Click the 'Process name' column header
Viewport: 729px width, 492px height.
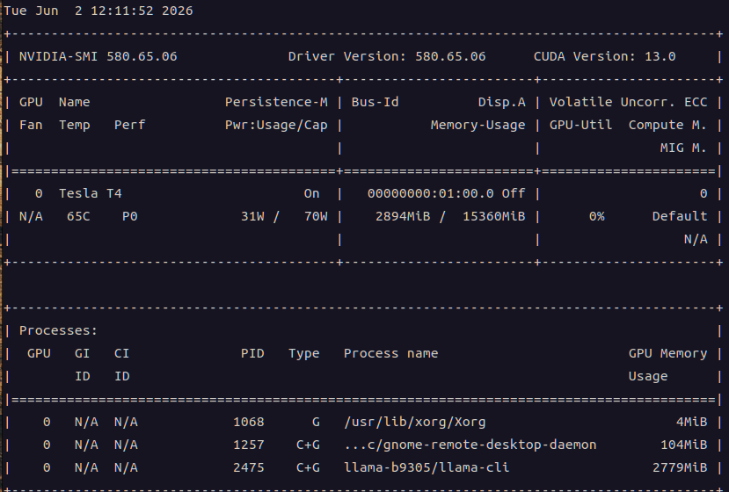point(391,353)
